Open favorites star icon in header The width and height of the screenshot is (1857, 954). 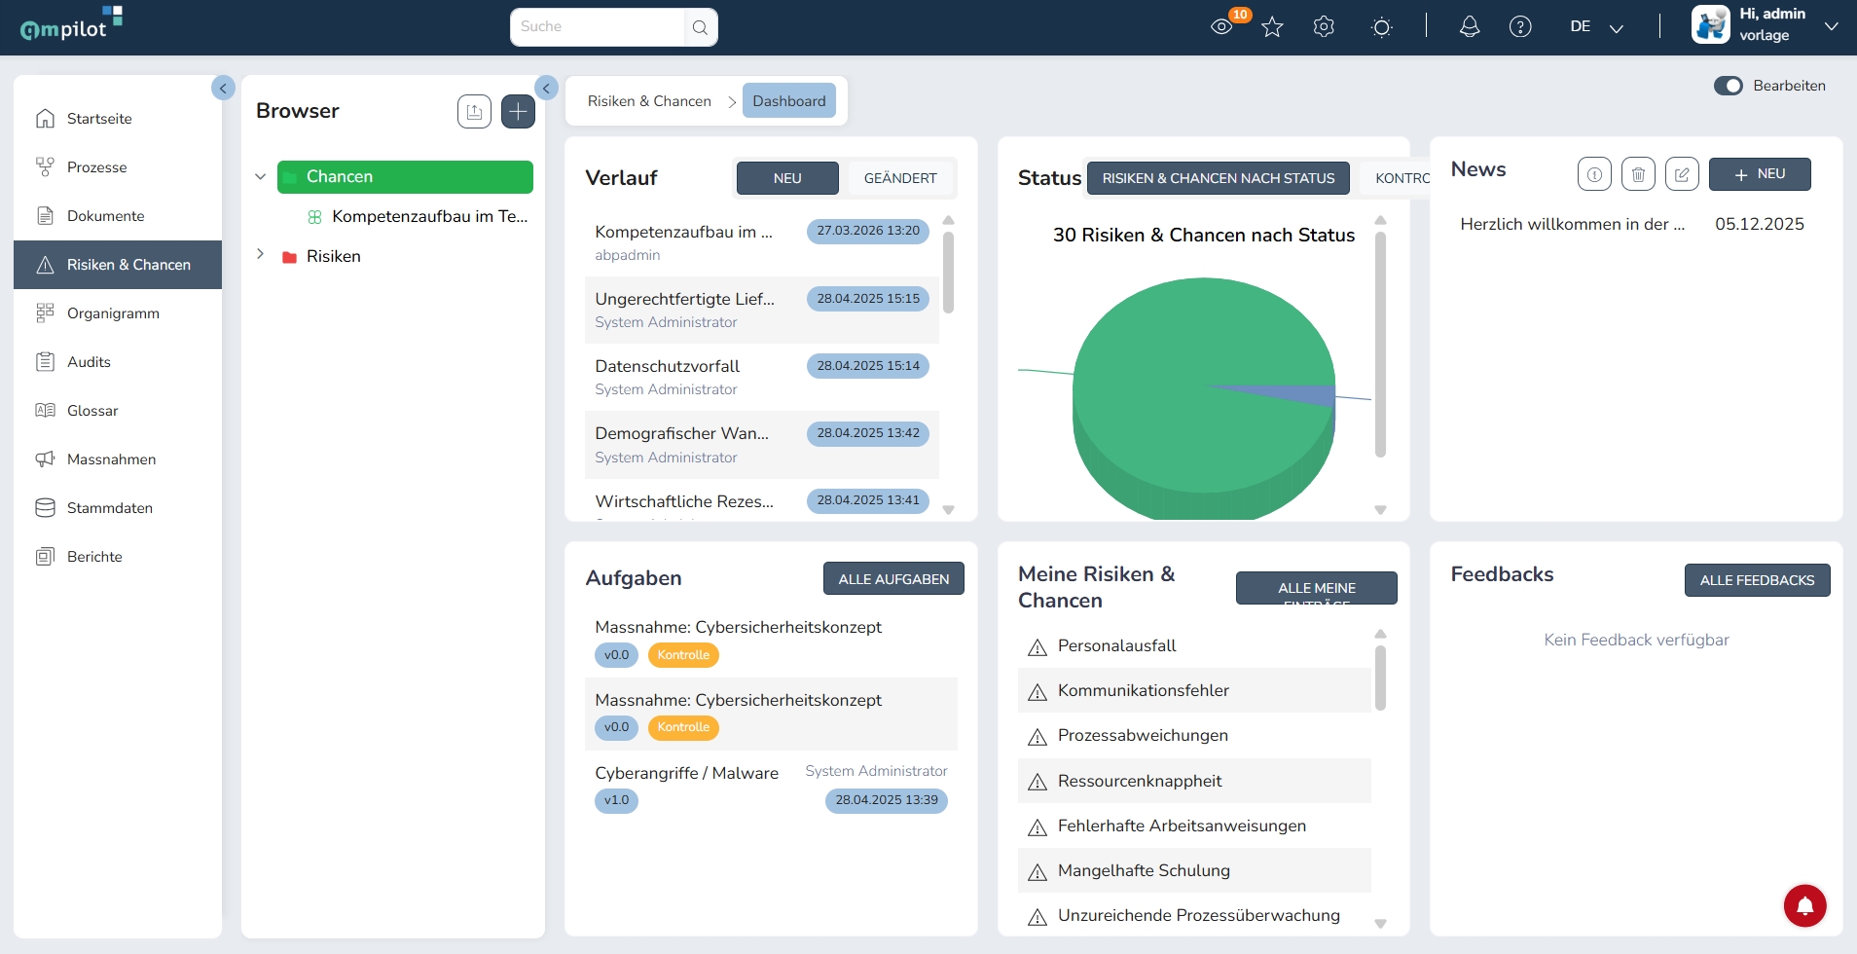tap(1272, 27)
